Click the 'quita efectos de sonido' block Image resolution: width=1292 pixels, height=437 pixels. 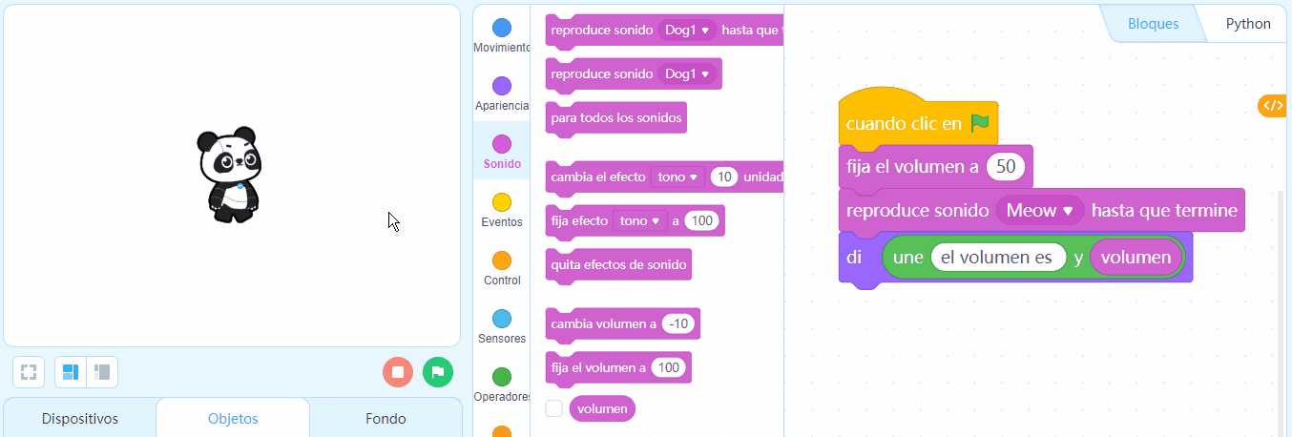tap(618, 264)
